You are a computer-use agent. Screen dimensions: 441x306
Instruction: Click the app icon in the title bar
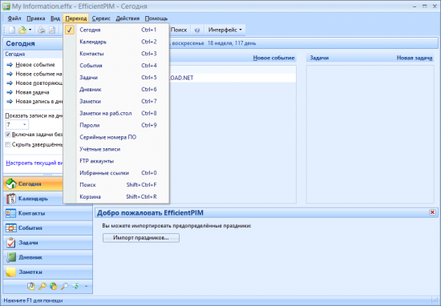[x=6, y=6]
